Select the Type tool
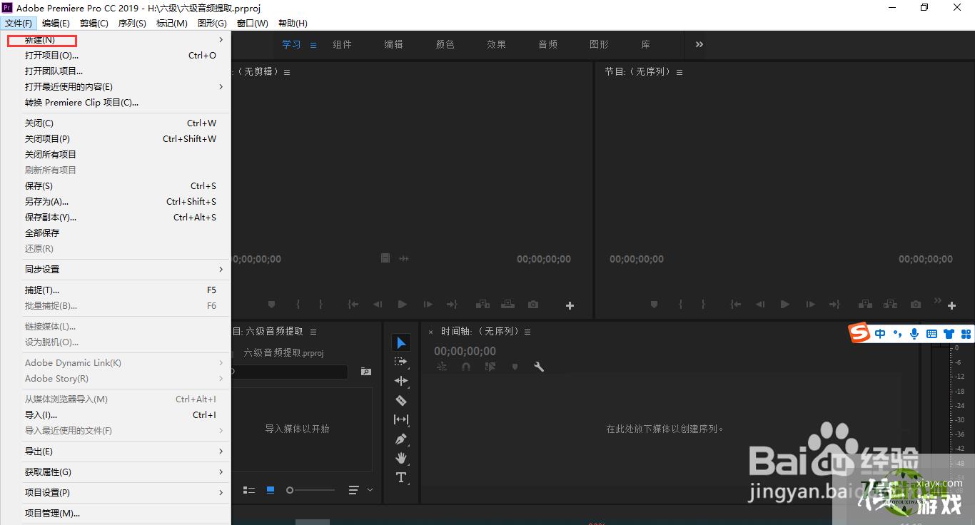The height and width of the screenshot is (525, 975). 400,477
